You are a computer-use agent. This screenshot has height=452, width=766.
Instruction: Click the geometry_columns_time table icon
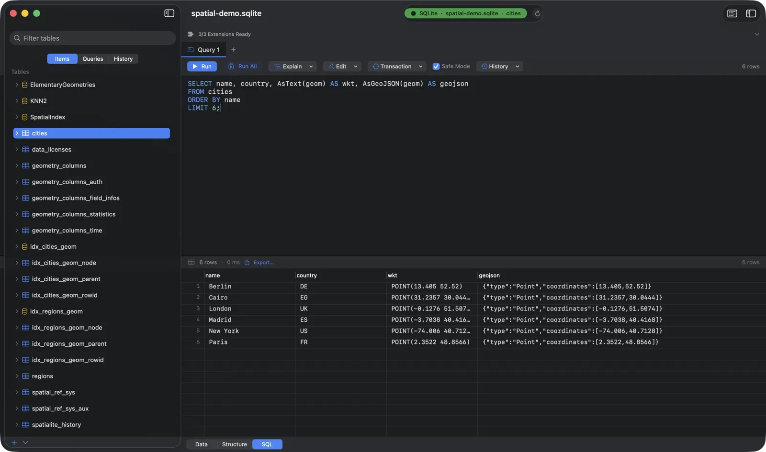coord(26,231)
